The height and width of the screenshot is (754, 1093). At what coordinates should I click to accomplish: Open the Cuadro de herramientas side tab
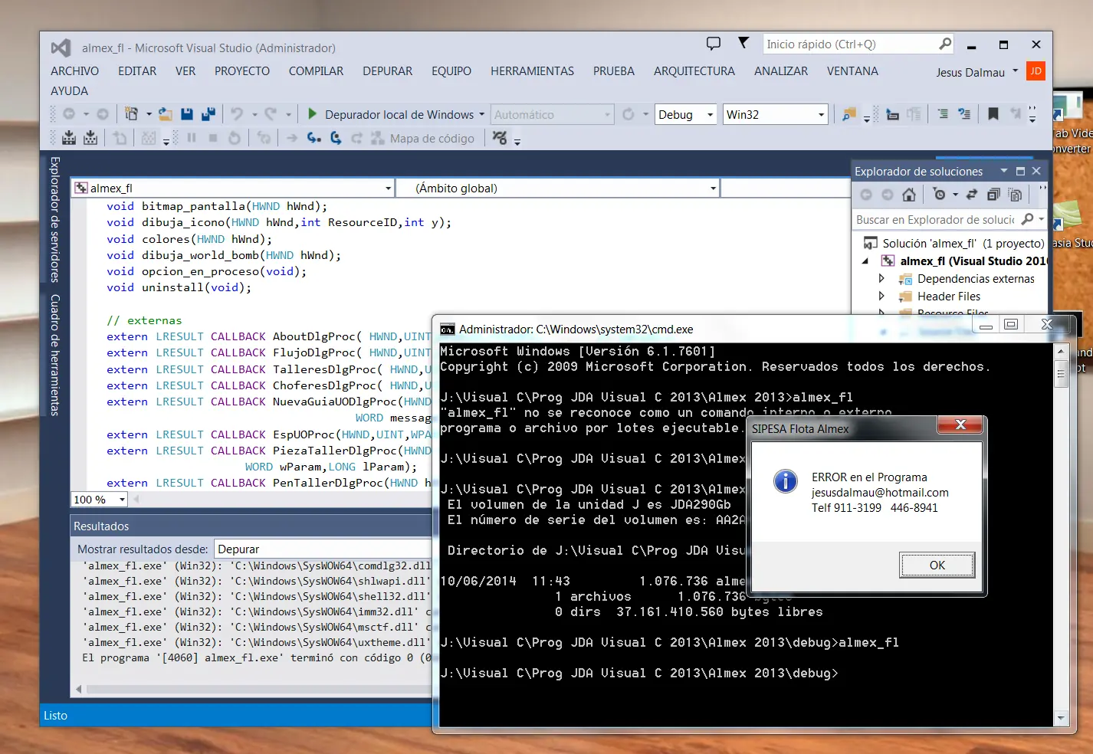55,355
